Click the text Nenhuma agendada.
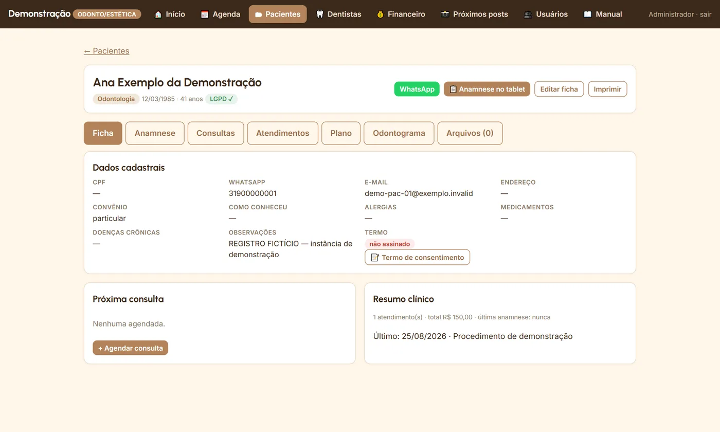 pos(129,324)
